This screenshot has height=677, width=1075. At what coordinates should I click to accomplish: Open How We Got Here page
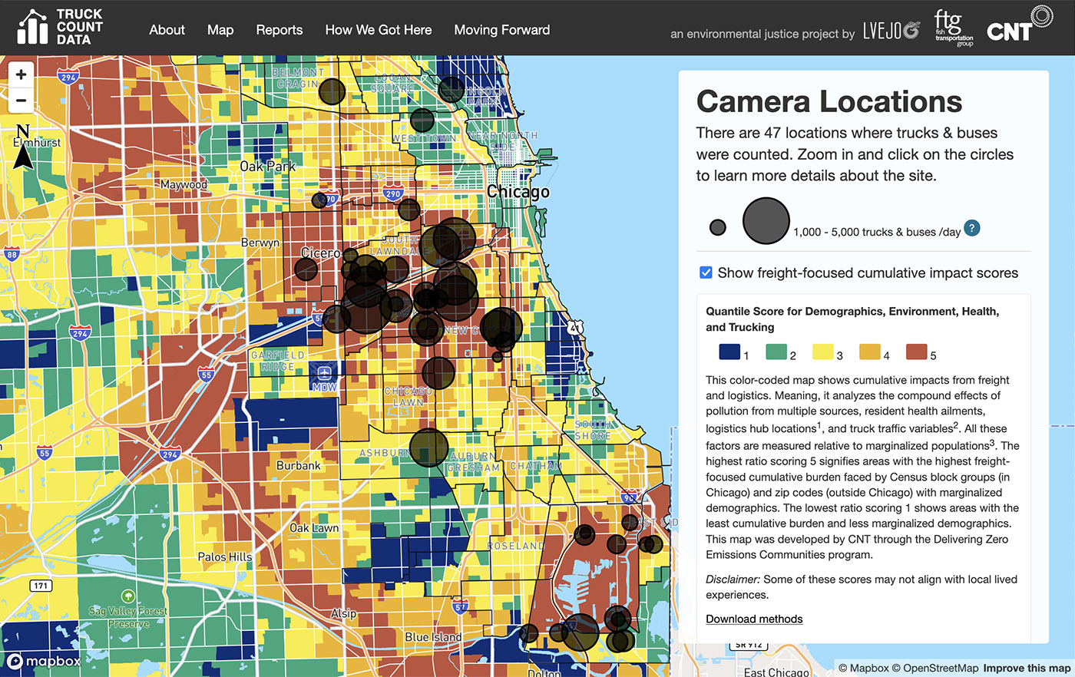378,30
